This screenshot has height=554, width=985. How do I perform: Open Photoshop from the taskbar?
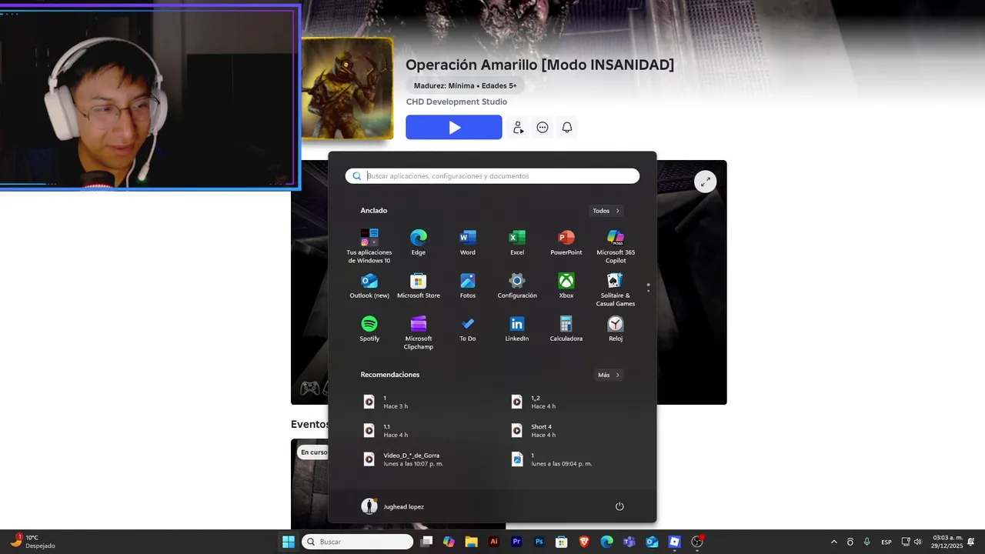point(539,542)
